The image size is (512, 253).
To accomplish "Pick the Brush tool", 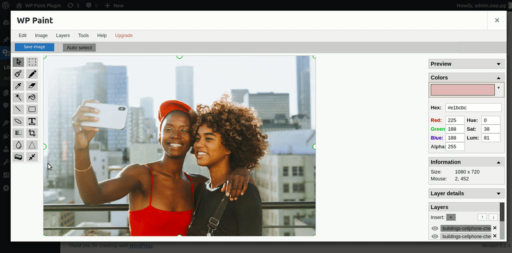I will pos(19,74).
